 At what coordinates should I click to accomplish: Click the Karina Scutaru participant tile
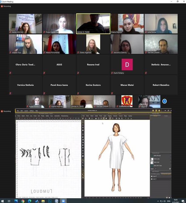pyautogui.click(x=93, y=85)
